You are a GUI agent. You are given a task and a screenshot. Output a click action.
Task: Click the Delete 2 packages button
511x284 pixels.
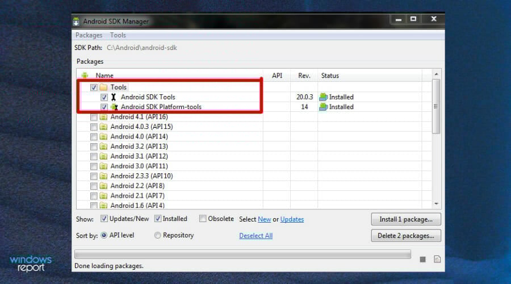pyautogui.click(x=406, y=235)
